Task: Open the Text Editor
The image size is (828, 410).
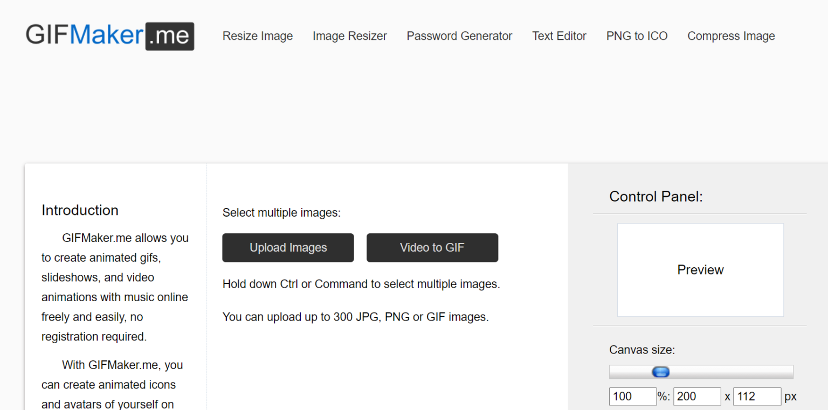Action: point(559,36)
